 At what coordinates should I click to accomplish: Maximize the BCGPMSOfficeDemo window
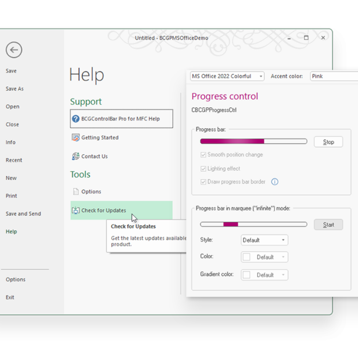click(x=306, y=38)
